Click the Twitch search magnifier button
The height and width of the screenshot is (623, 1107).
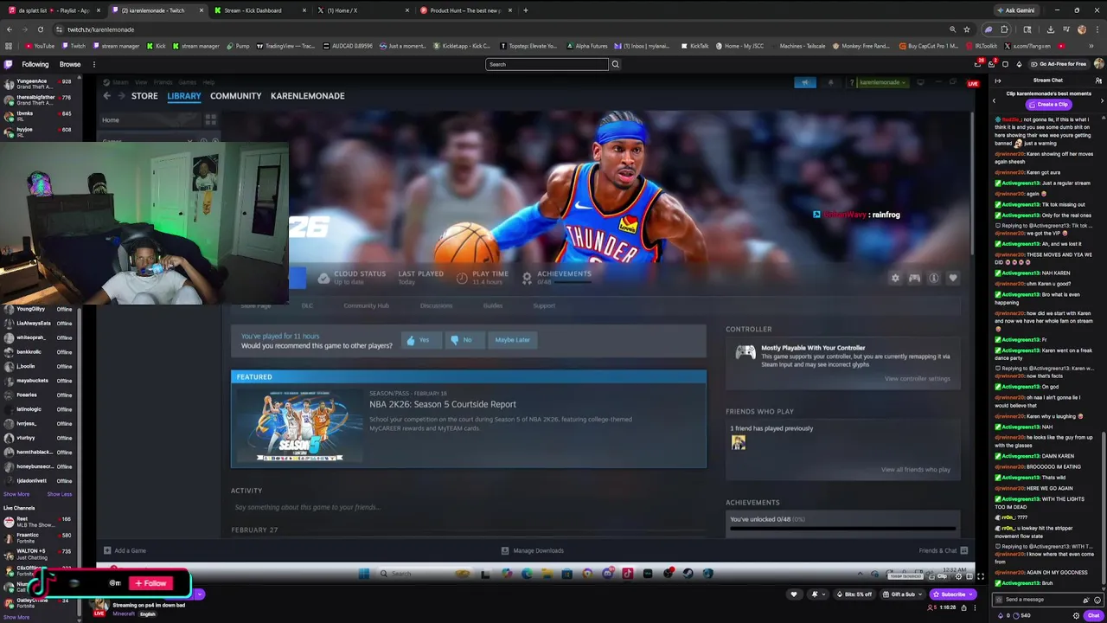click(x=616, y=64)
